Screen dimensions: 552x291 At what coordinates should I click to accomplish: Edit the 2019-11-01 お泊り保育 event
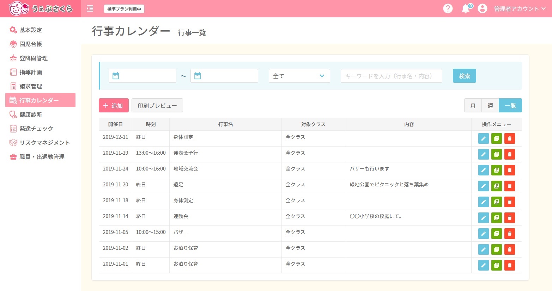484,265
